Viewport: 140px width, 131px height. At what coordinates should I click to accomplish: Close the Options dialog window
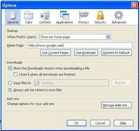tap(134, 5)
